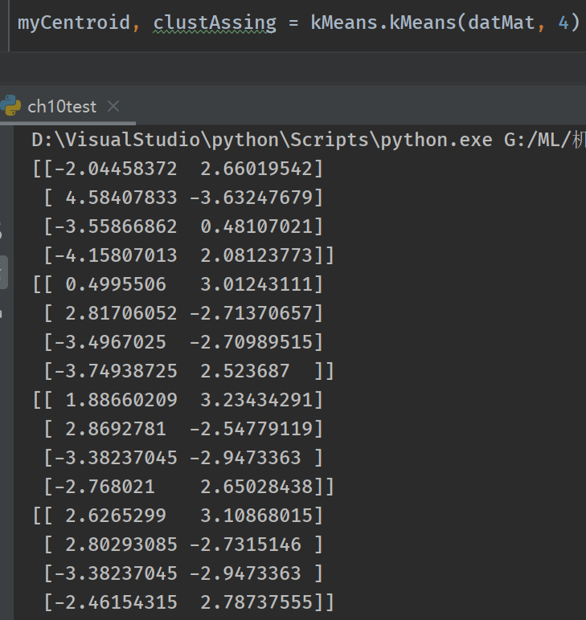Click the number 4 argument in the kMeans call
Image resolution: width=586 pixels, height=620 pixels.
[563, 22]
